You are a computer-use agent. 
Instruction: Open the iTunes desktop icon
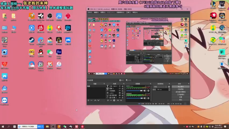(59, 65)
